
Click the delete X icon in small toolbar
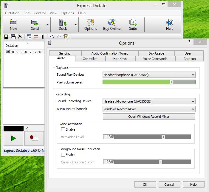(x=20, y=36)
